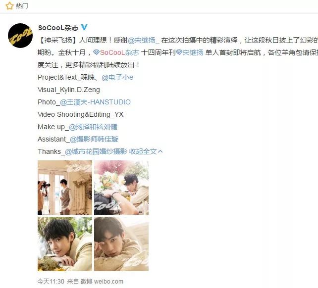Click the 今天11:30 post timestamp

[x=51, y=281]
